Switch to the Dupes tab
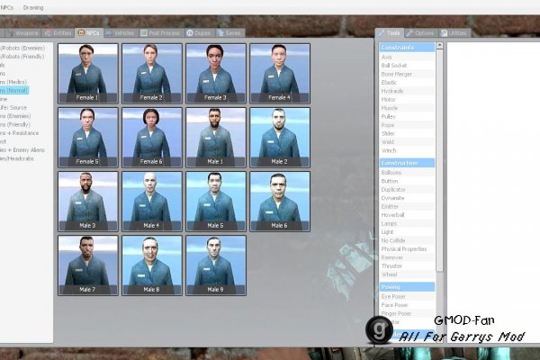Viewport: 540px width, 360px height. click(x=199, y=33)
